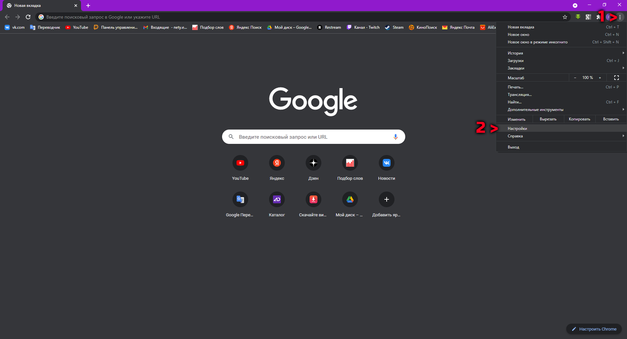The width and height of the screenshot is (627, 339).
Task: Go forward with the forward arrow
Action: 18,17
